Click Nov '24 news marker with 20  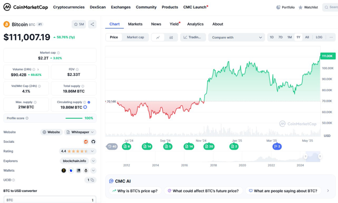pos(209,146)
